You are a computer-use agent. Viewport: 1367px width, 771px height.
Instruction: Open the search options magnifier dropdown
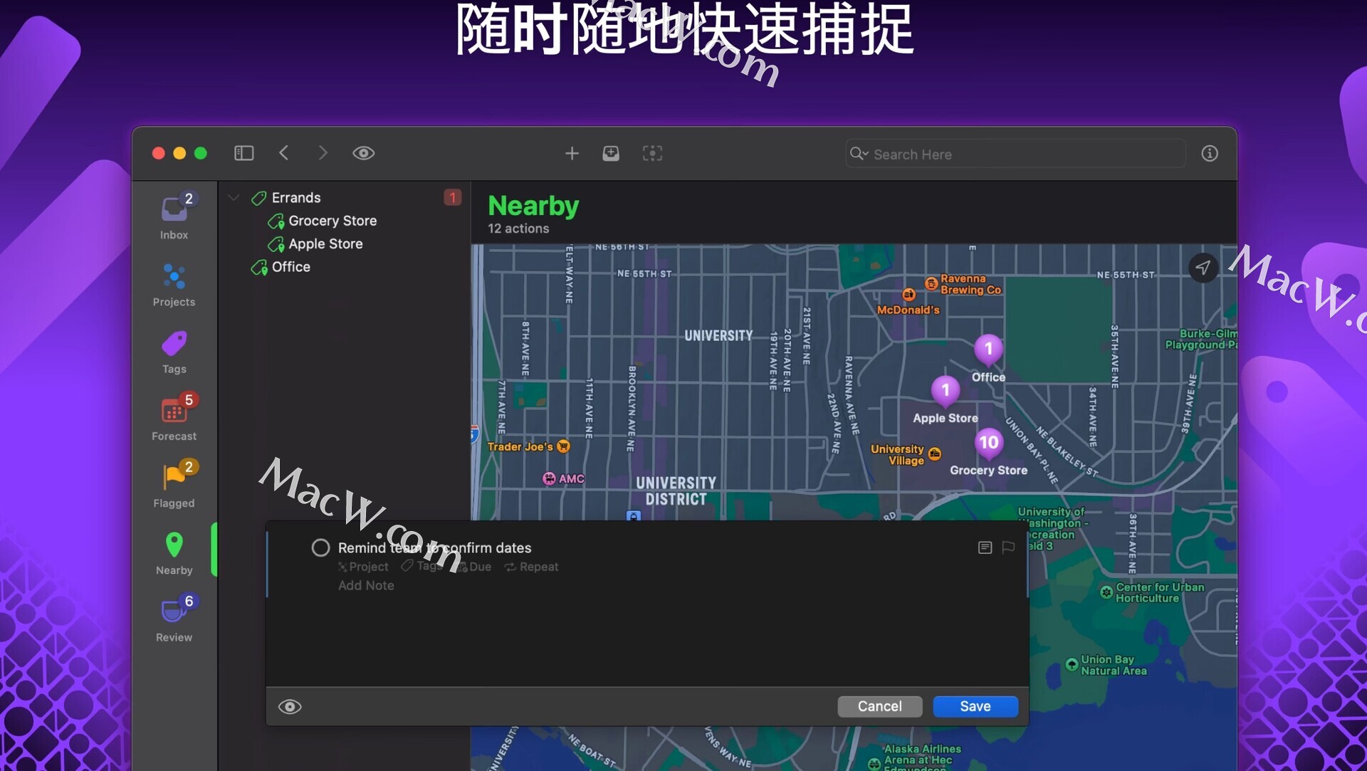(x=859, y=154)
